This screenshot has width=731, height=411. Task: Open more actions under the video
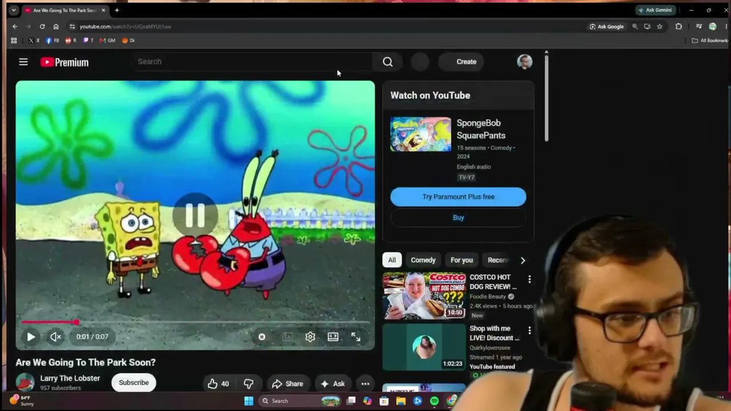click(x=365, y=384)
